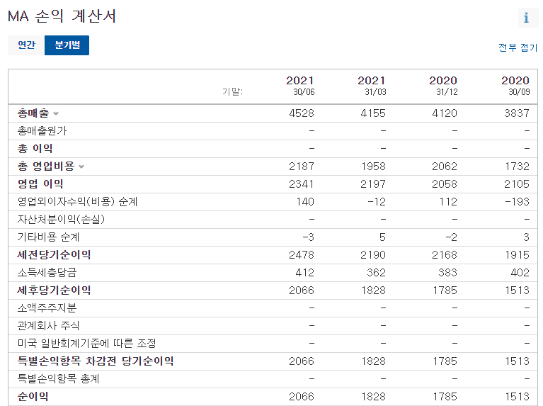Click interest value -193
This screenshot has height=406, width=543.
pos(517,201)
